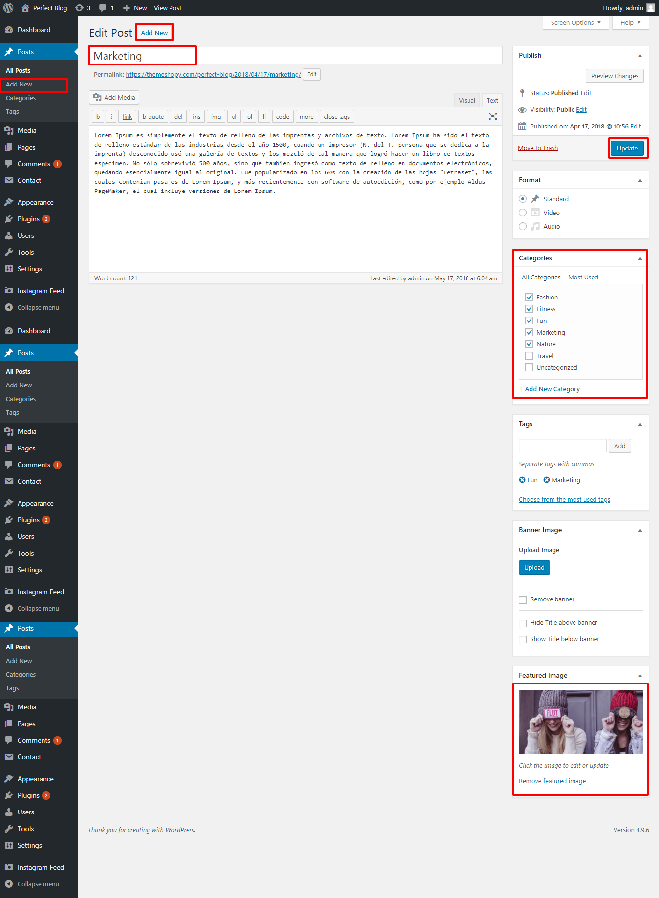Expand the Help dropdown panel
This screenshot has height=898, width=659.
click(x=630, y=22)
